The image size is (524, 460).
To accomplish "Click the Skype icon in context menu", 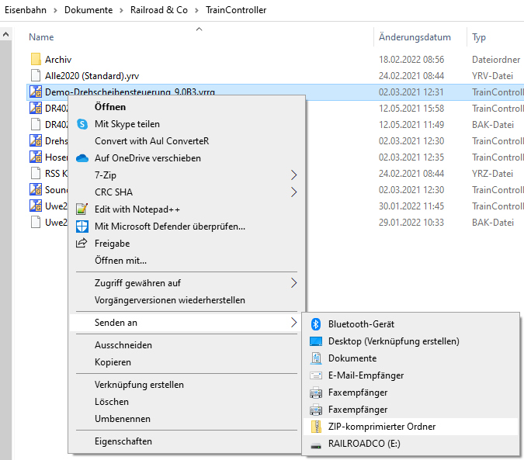I will pyautogui.click(x=82, y=124).
